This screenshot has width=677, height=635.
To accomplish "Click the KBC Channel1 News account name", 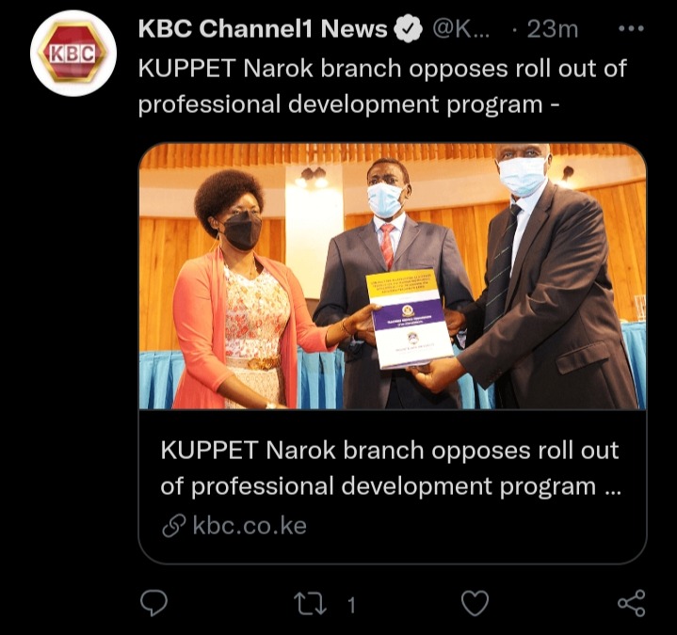I will point(263,29).
